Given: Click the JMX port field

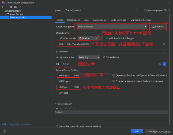Looking at the screenshot, I should 91,87.
